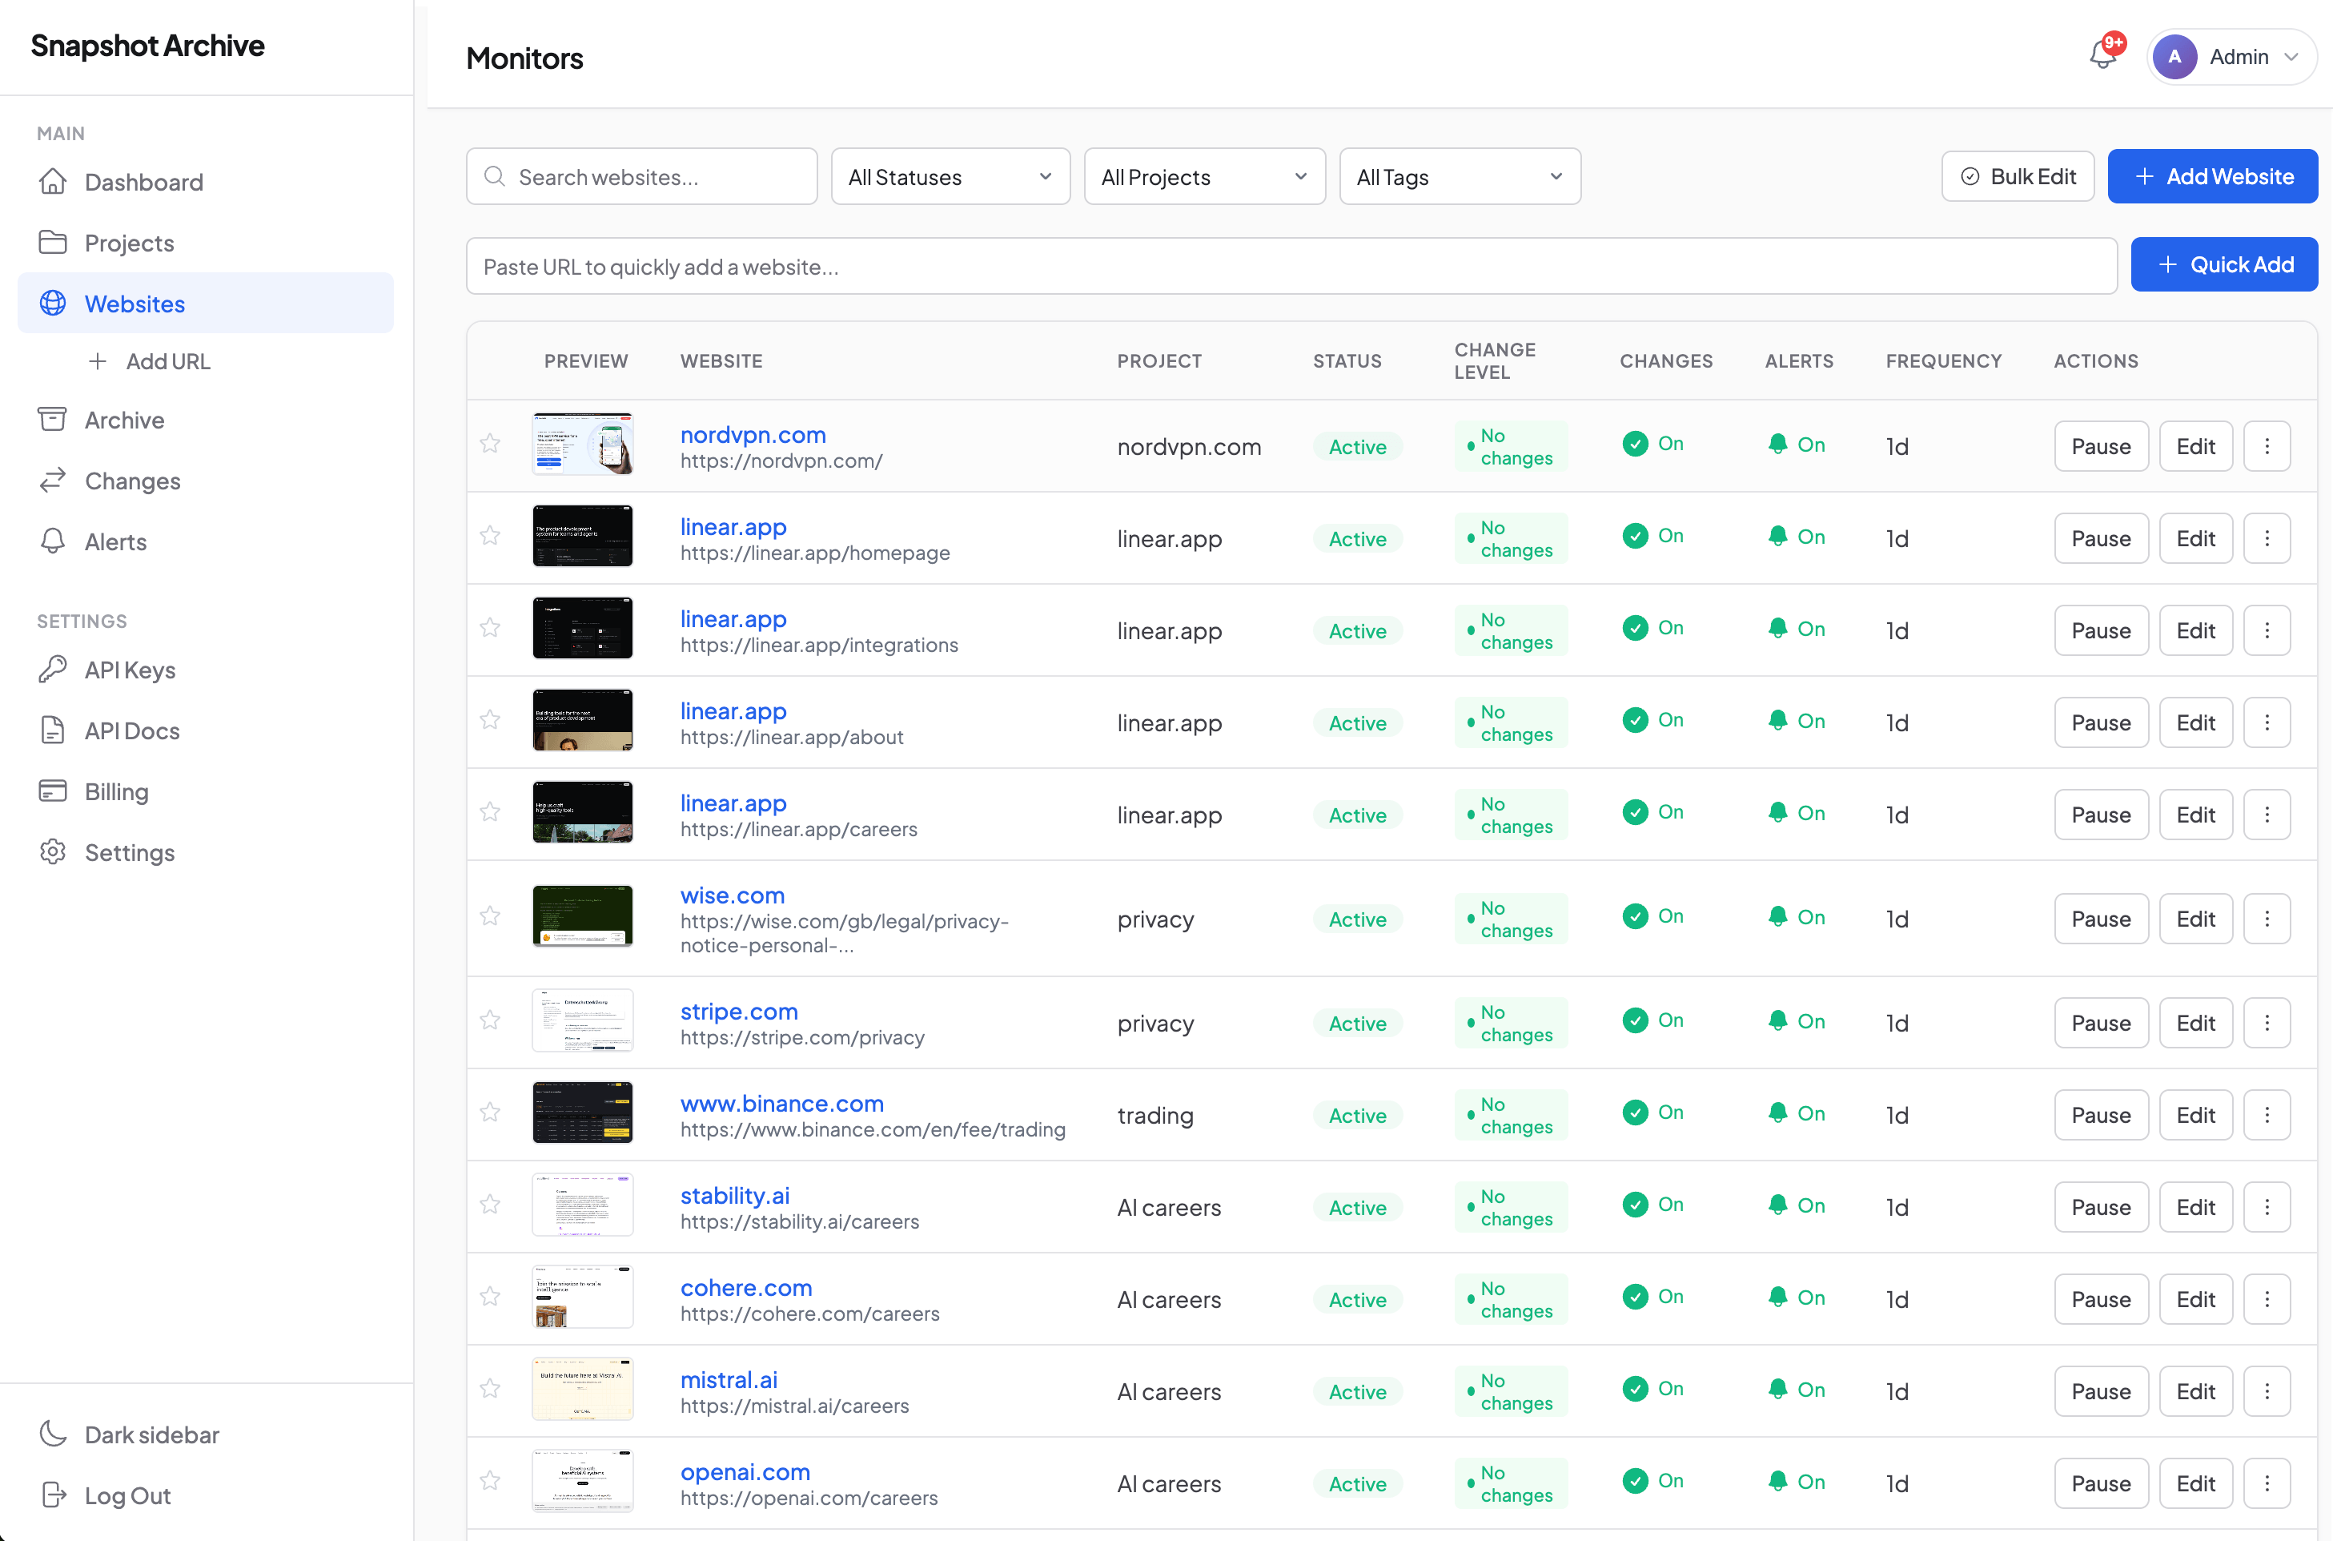This screenshot has width=2333, height=1541.
Task: Open the notifications bell icon
Action: (x=2102, y=56)
